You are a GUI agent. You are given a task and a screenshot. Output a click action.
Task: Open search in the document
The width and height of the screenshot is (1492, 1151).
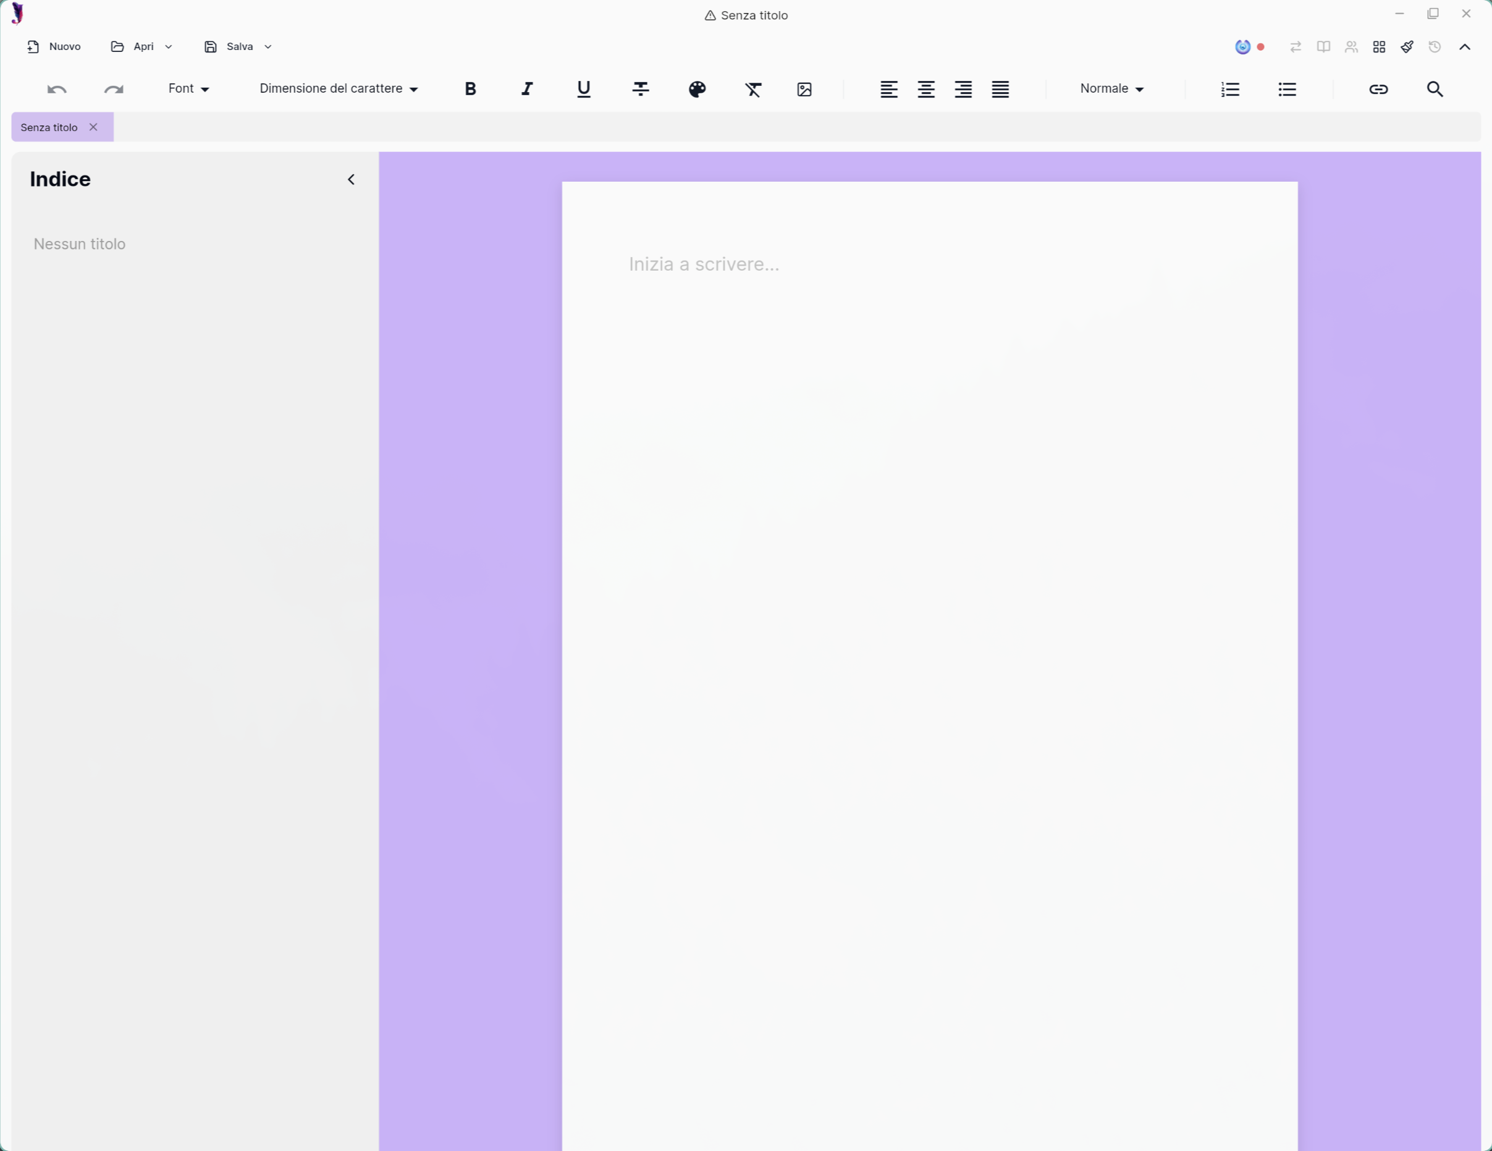click(x=1435, y=89)
